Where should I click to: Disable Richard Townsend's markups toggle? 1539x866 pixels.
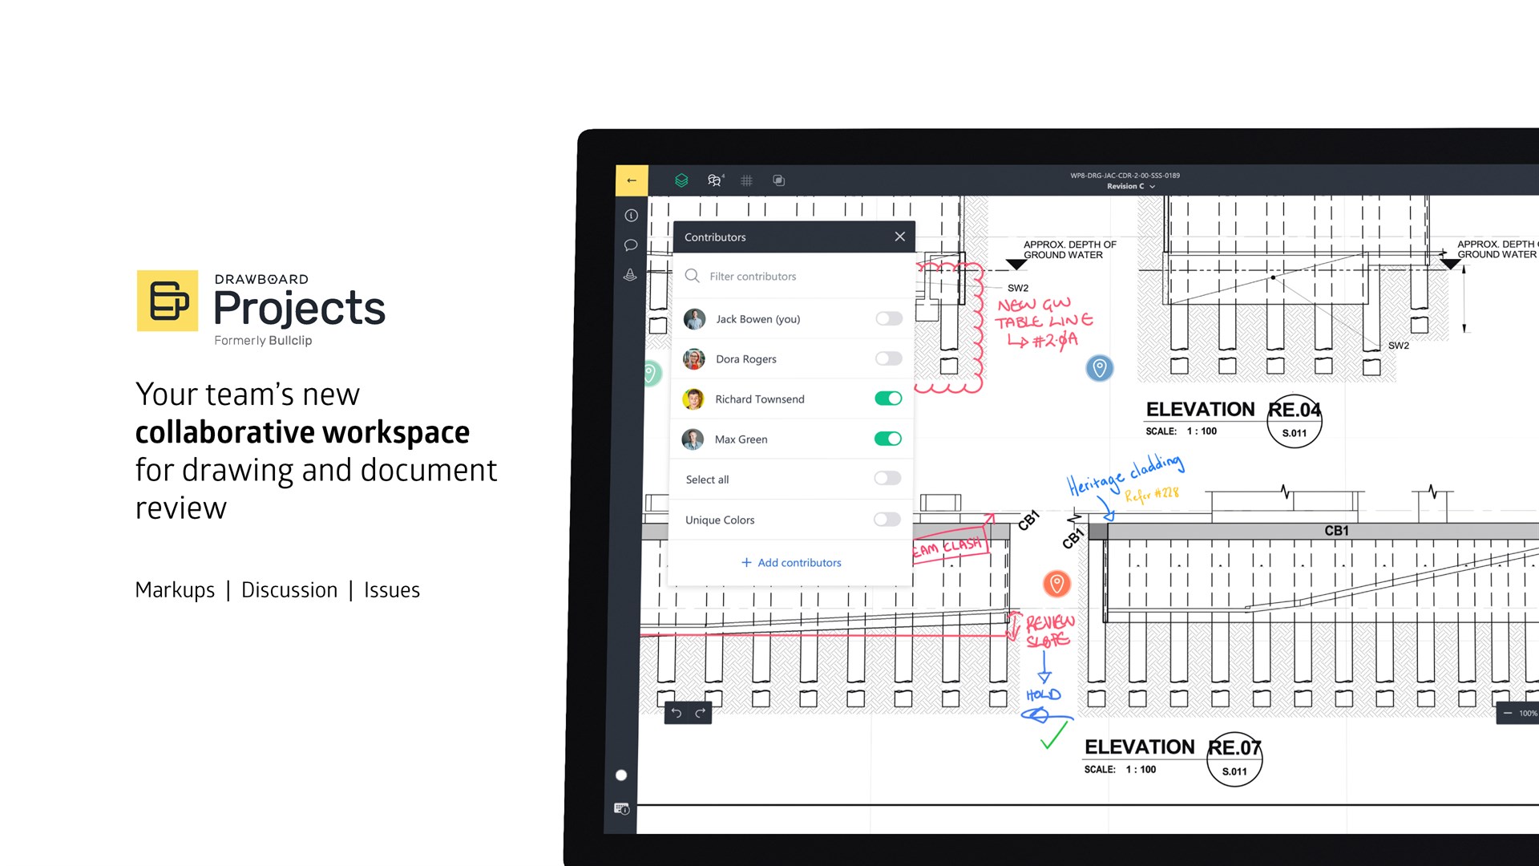(888, 399)
